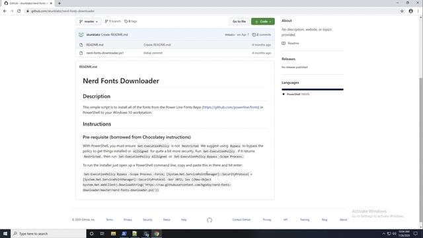423x238 pixels.
Task: Open File Explorer from the taskbar
Action: (113, 233)
